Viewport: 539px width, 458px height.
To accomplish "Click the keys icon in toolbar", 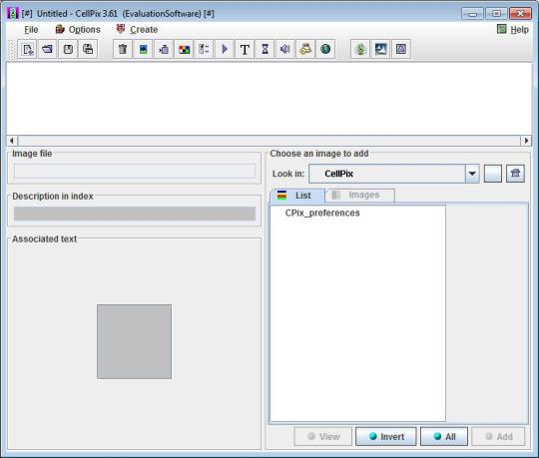I will coord(305,49).
